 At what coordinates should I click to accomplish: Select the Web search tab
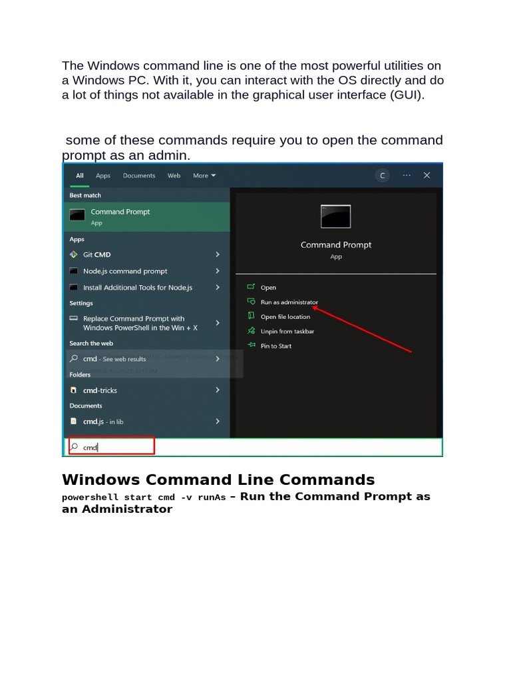174,175
